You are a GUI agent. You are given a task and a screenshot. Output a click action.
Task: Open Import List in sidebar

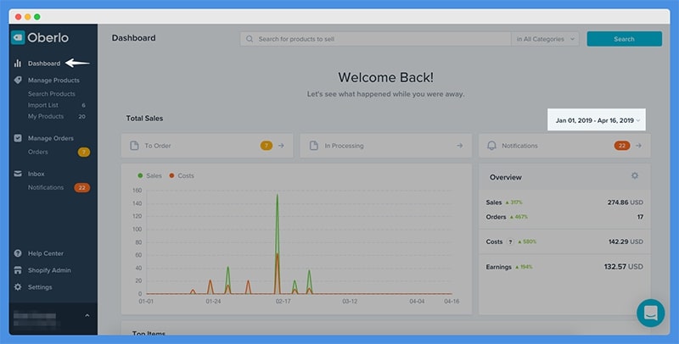[x=44, y=105]
